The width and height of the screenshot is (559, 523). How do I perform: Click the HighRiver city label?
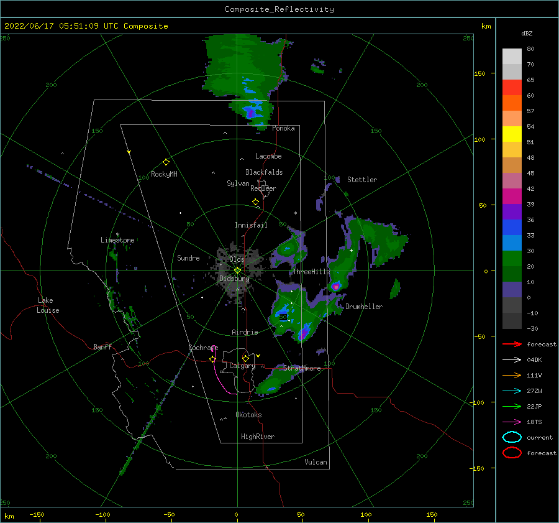258,437
